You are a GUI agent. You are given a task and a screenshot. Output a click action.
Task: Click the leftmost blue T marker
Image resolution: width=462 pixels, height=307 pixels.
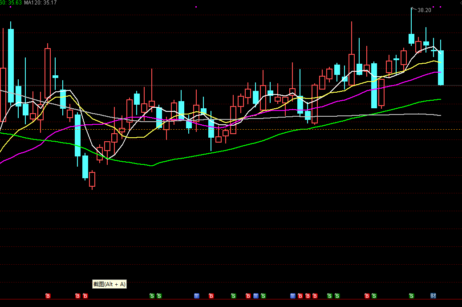coord(197,296)
